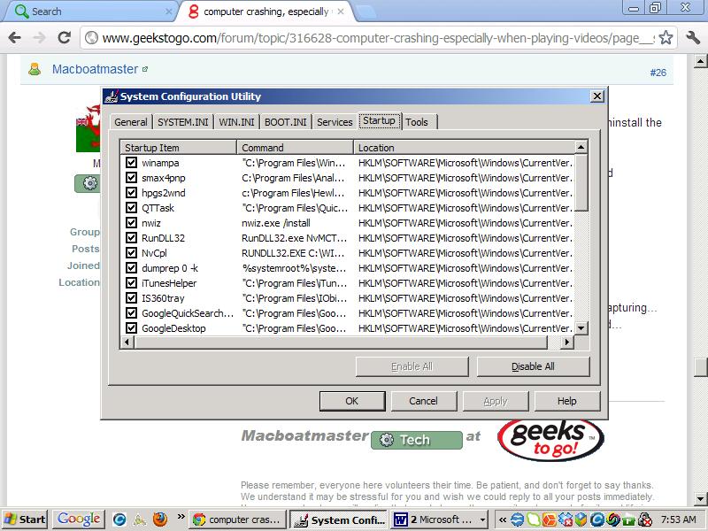Uncheck the GoogleDesktop startup item

[131, 327]
